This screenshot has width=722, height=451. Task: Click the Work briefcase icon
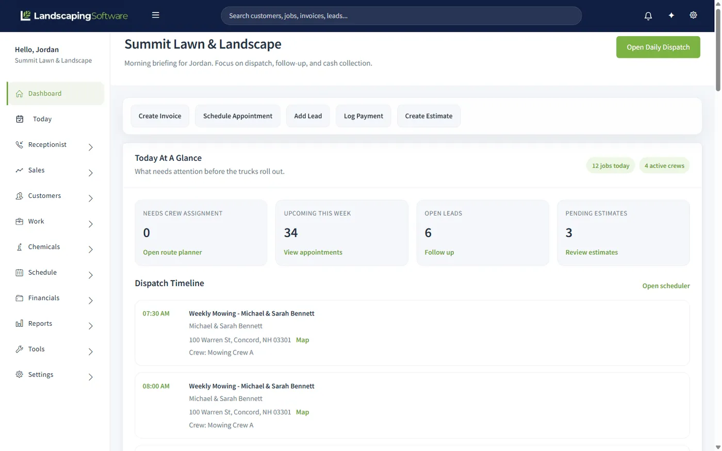(20, 221)
